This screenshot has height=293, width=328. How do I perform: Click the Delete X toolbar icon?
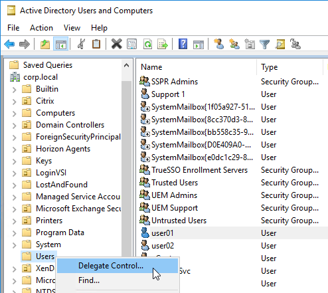click(x=116, y=44)
